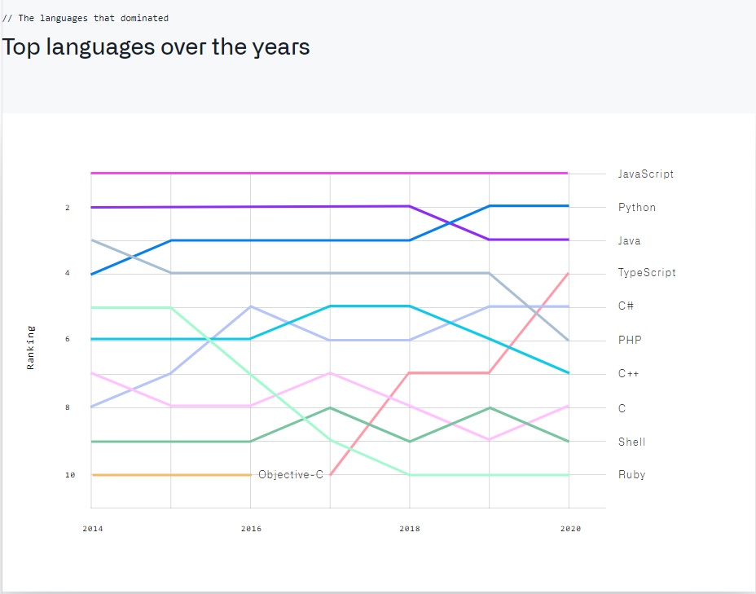
Task: Click the Objective-C label inside the chart
Action: 291,474
